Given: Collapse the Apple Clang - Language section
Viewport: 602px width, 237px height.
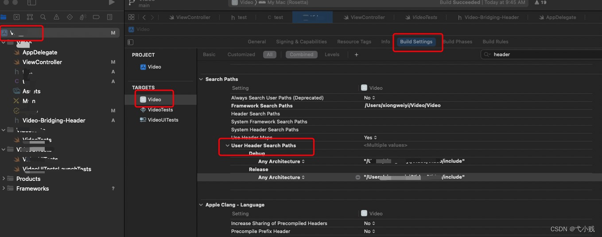Looking at the screenshot, I should (x=202, y=205).
